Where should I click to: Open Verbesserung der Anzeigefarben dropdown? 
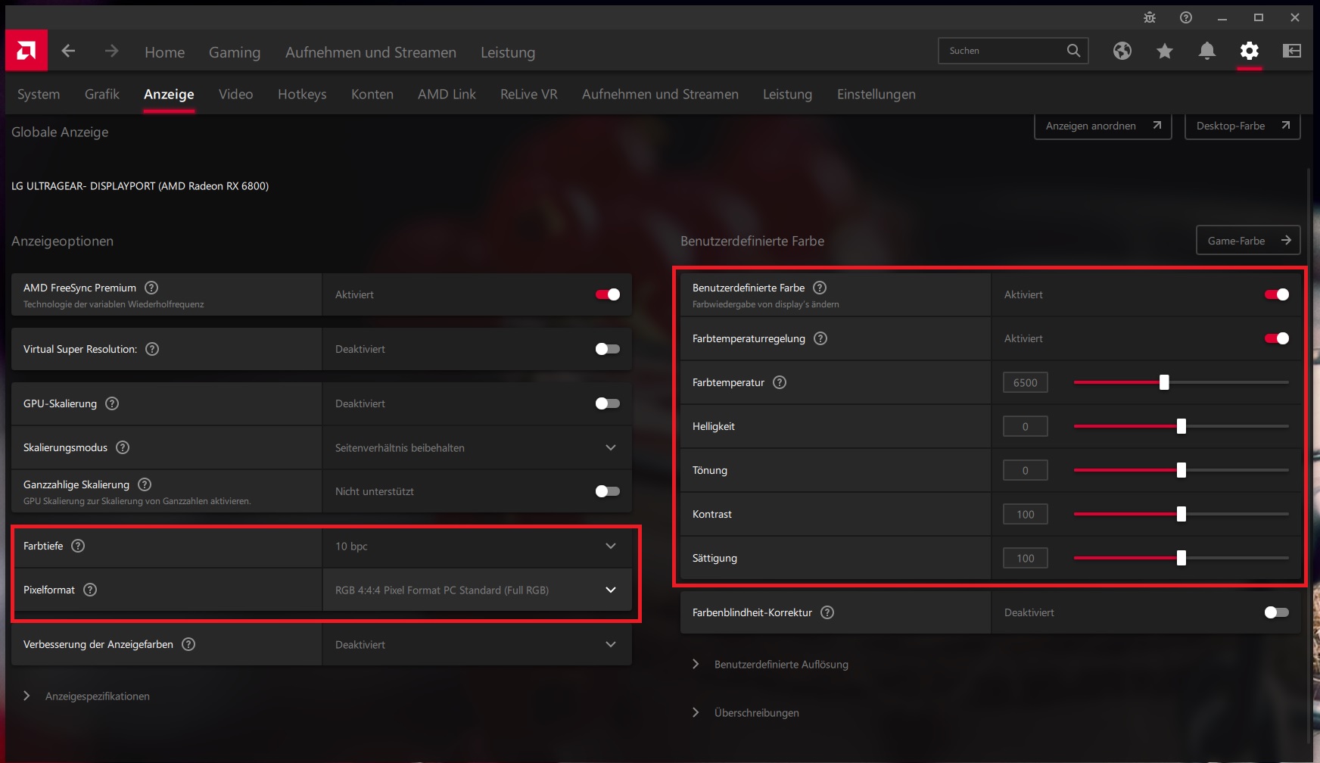click(477, 644)
